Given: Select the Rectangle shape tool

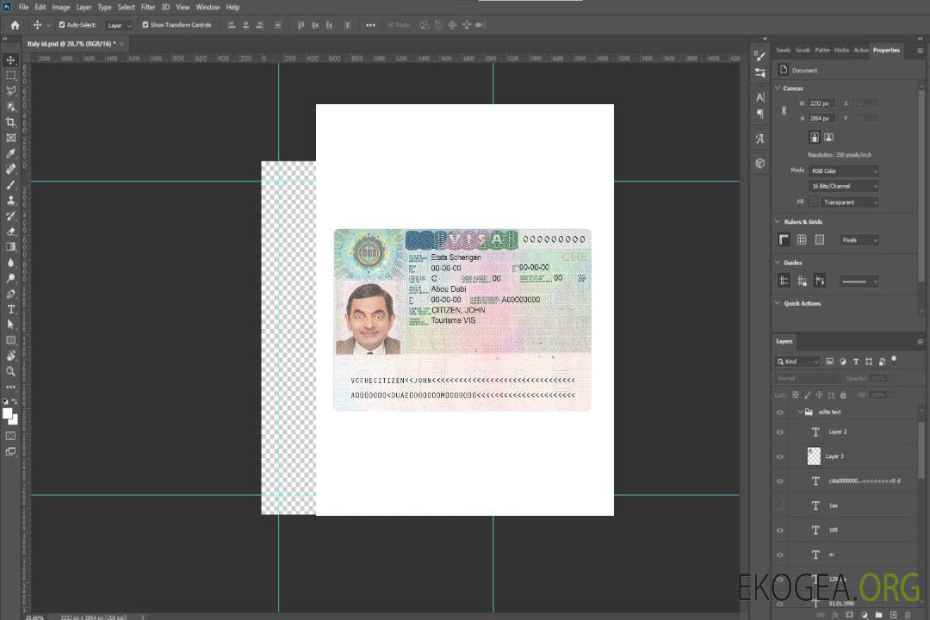Looking at the screenshot, I should coord(10,340).
